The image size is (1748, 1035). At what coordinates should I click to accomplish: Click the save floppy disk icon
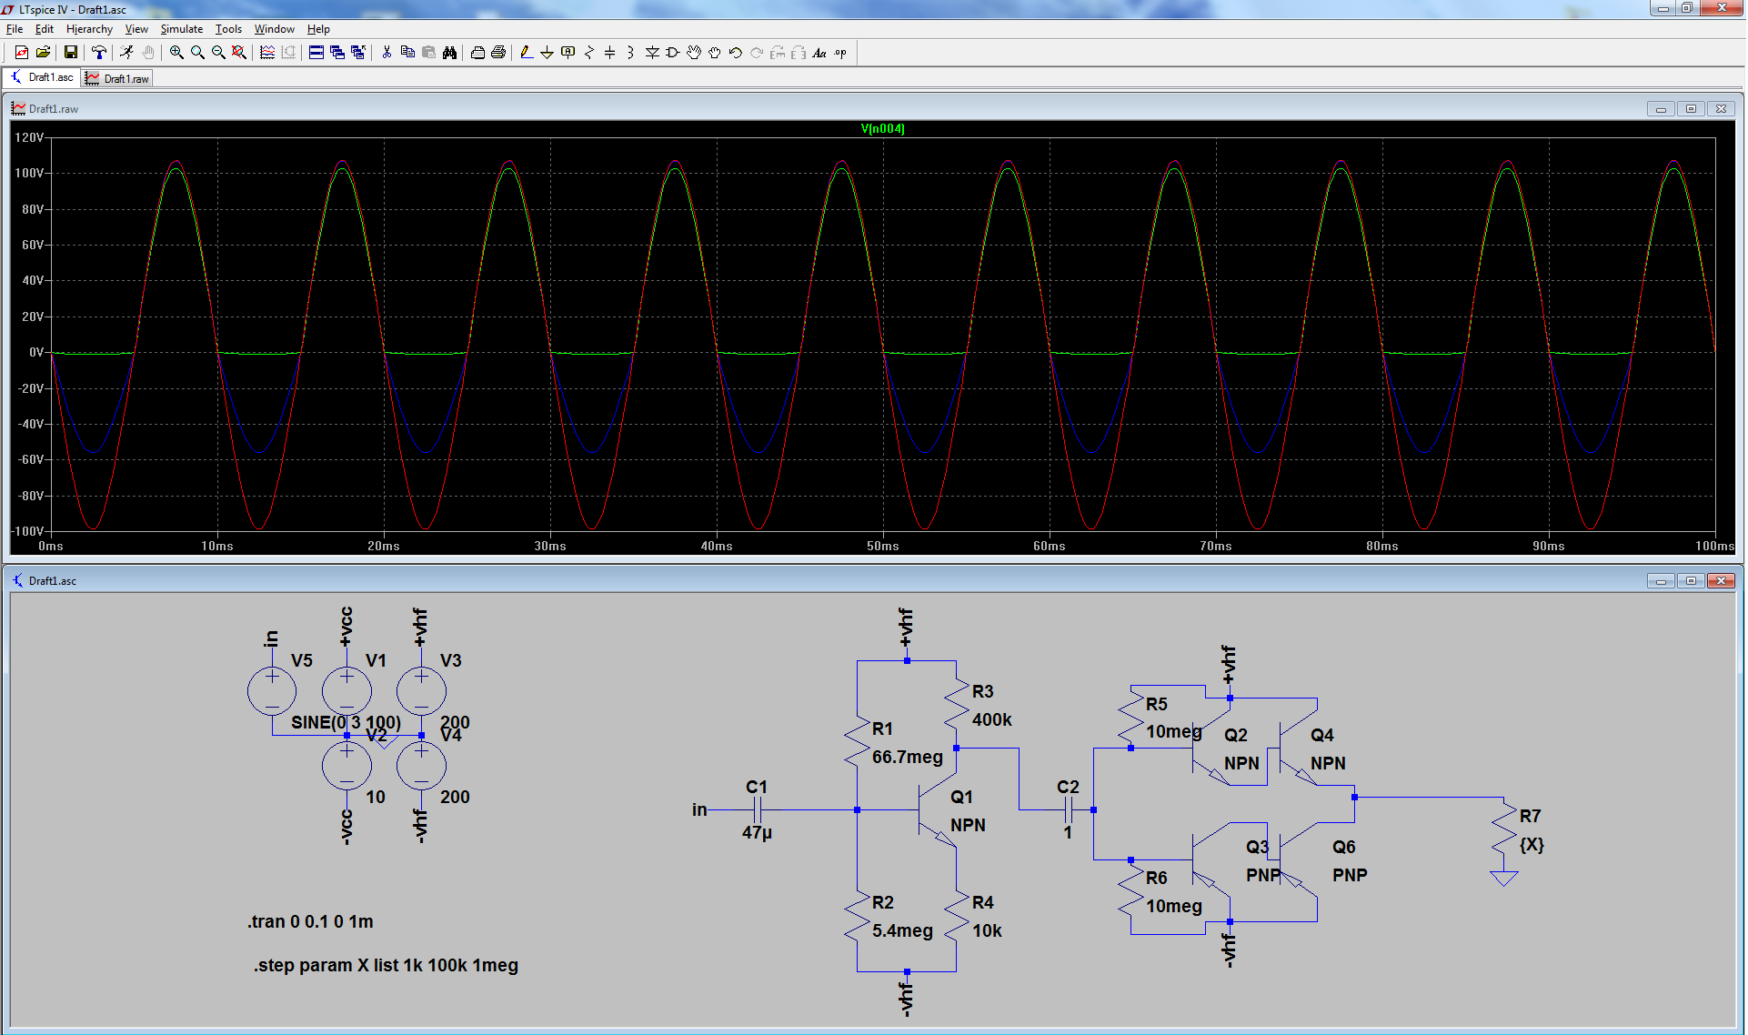click(x=70, y=53)
